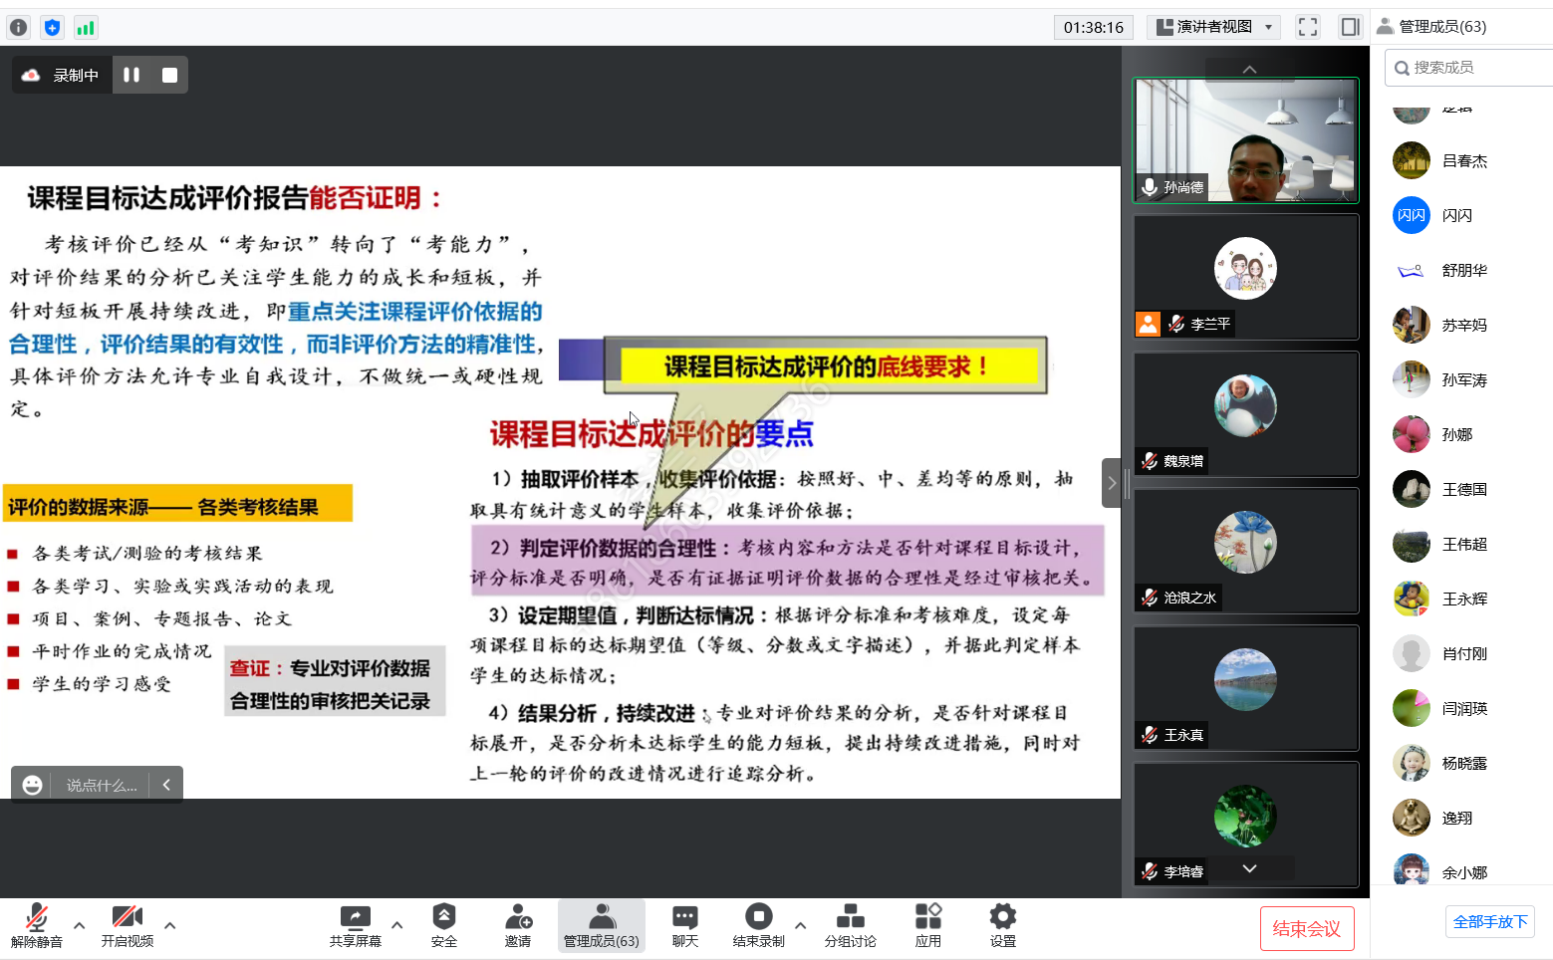The image size is (1553, 960).
Task: Collapse the video gallery side arrow
Action: point(1112,483)
